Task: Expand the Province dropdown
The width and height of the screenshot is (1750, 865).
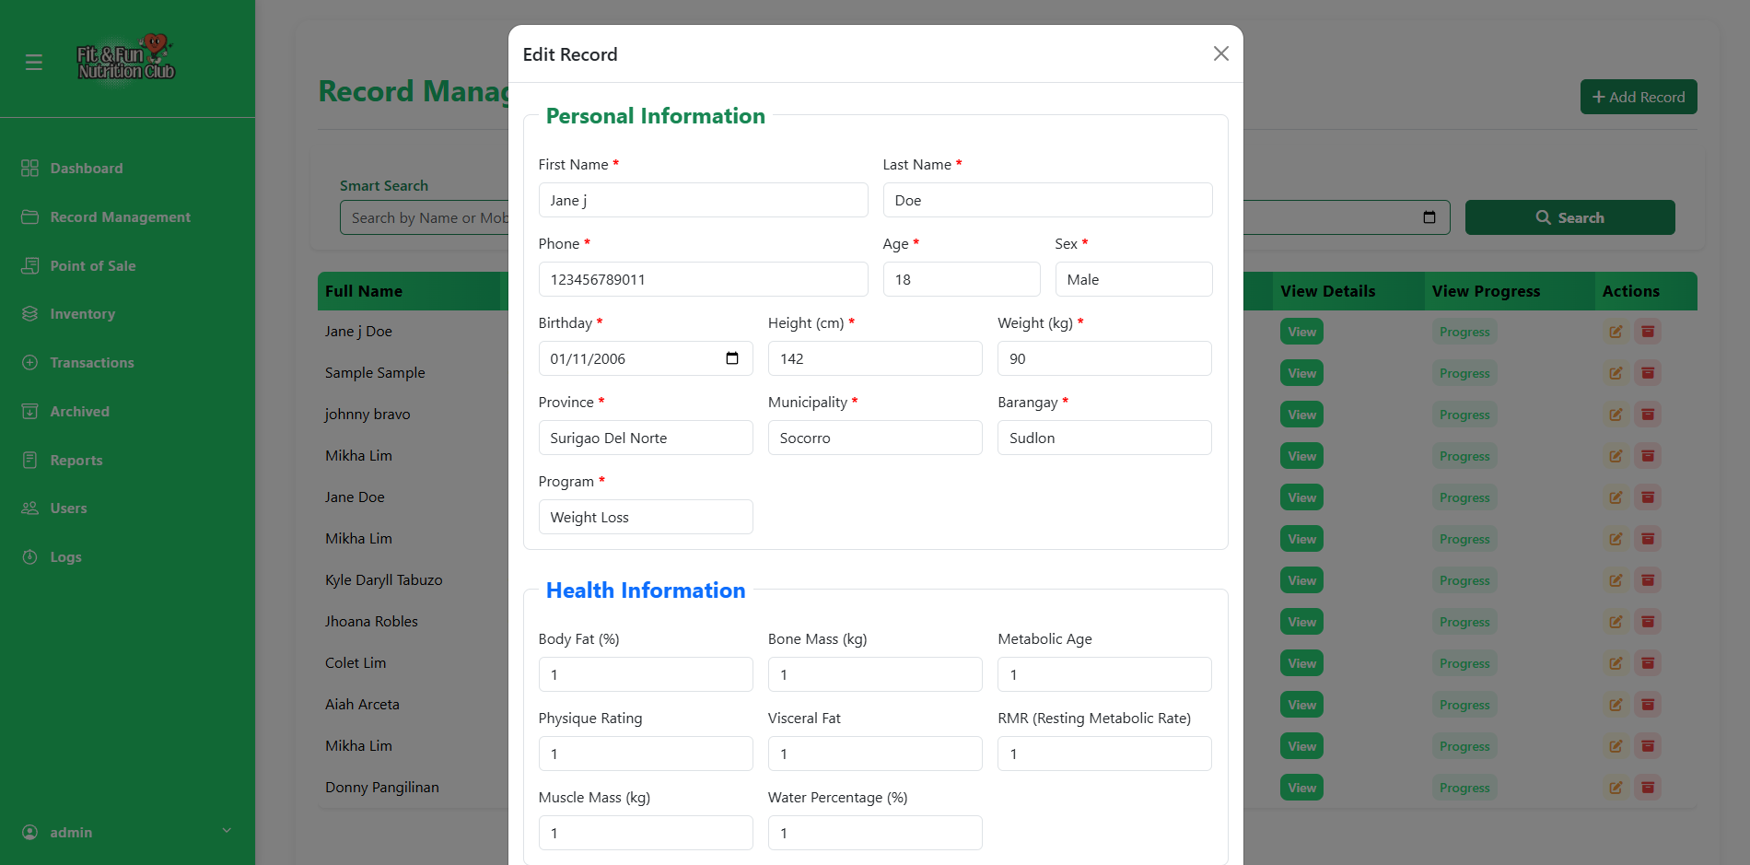Action: (645, 438)
